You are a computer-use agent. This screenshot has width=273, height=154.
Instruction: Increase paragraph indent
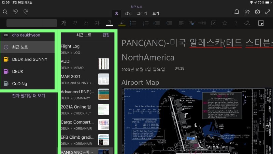click(169, 23)
